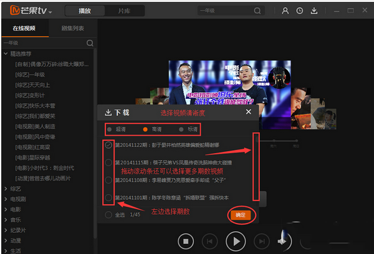Click episode title 第20141115期：筷子兄弟VS凤凰传奇
374x254 pixels.
[173, 162]
